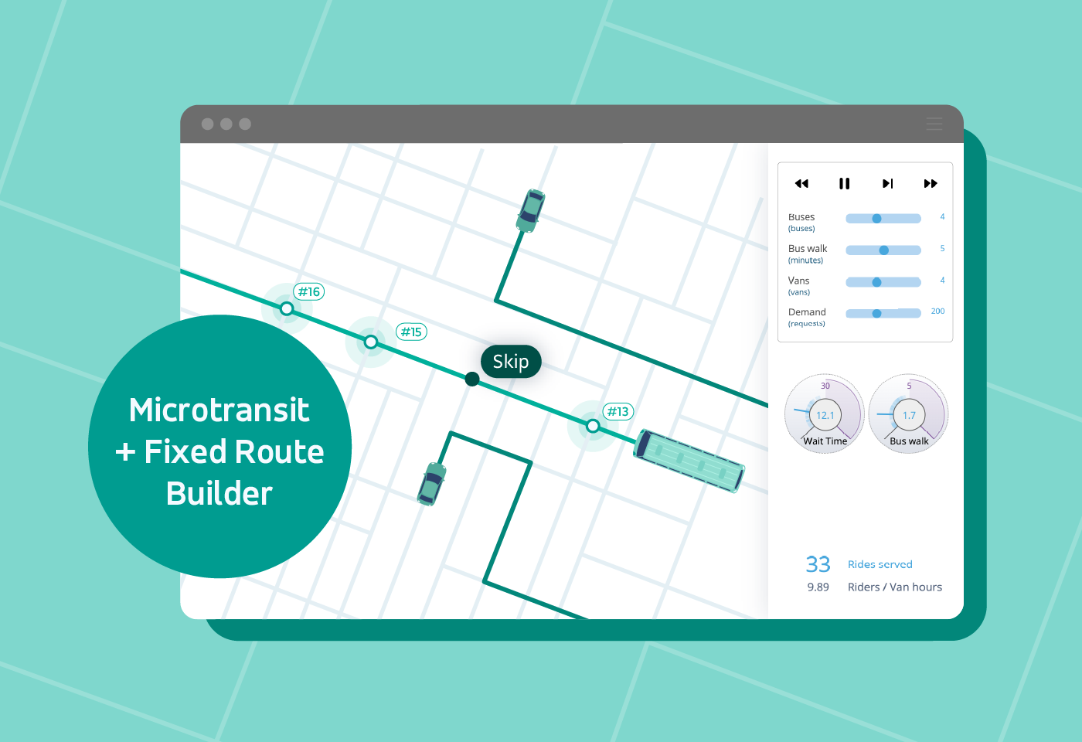Image resolution: width=1082 pixels, height=742 pixels.
Task: Click the Wait Time gauge dial
Action: pyautogui.click(x=824, y=414)
